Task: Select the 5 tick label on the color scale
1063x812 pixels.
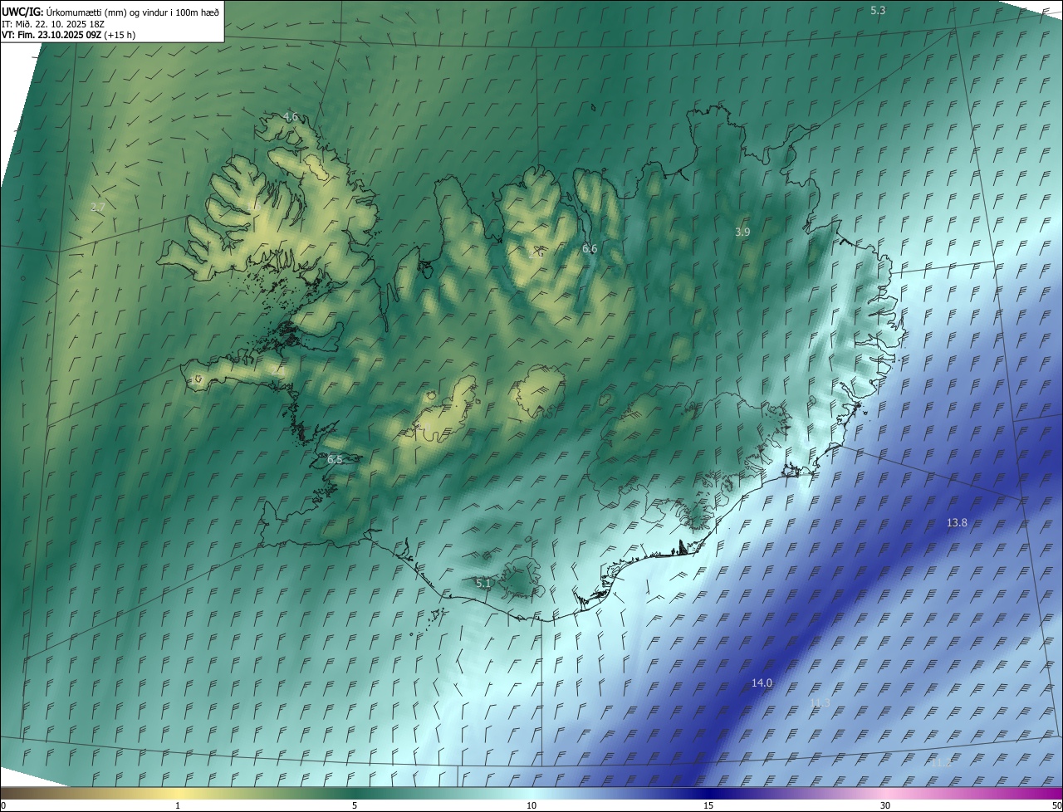Action: tap(355, 805)
